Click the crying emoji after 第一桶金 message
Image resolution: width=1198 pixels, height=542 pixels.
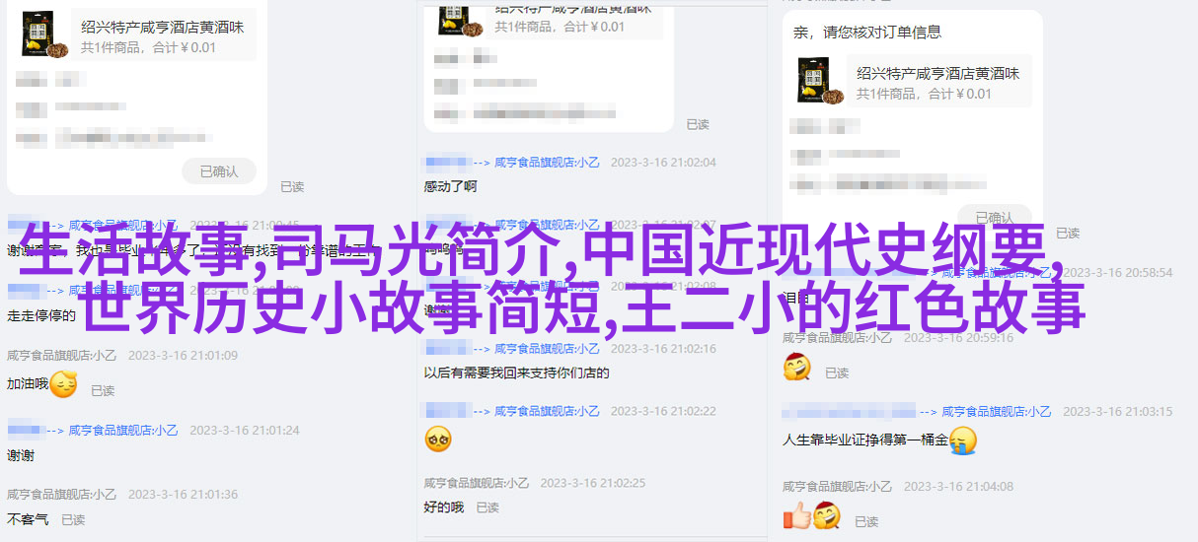click(963, 440)
